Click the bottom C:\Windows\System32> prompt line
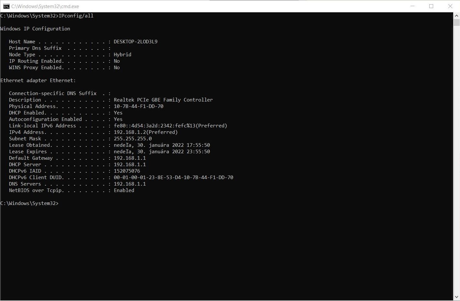Viewport: 460px width, 301px height. 29,203
